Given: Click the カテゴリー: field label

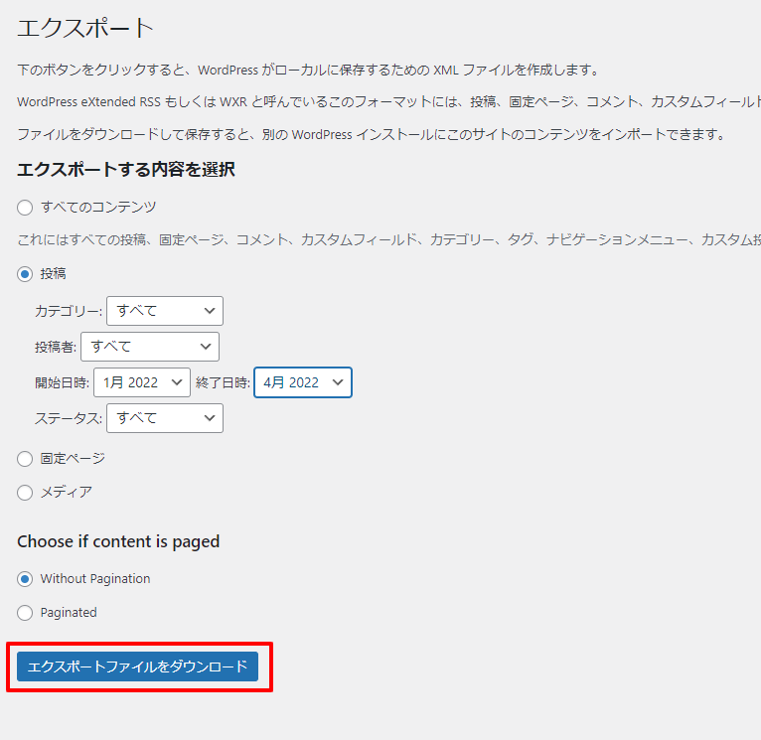Looking at the screenshot, I should coord(68,311).
